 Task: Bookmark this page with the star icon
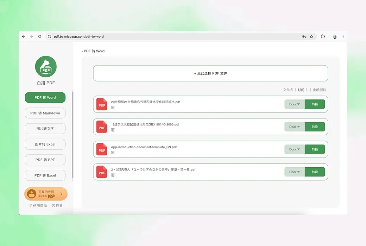click(x=311, y=37)
